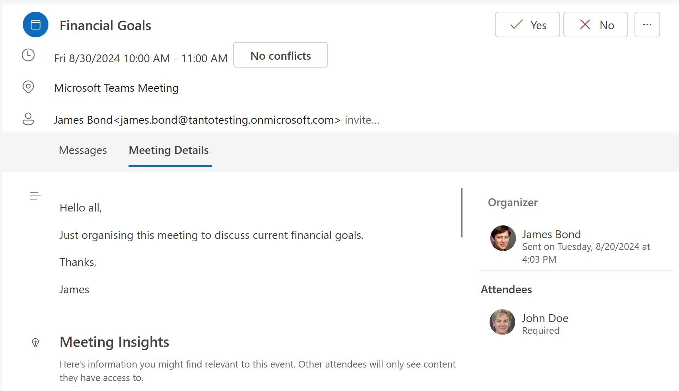Click the blue calendar event icon
This screenshot has height=391, width=679.
[x=36, y=25]
